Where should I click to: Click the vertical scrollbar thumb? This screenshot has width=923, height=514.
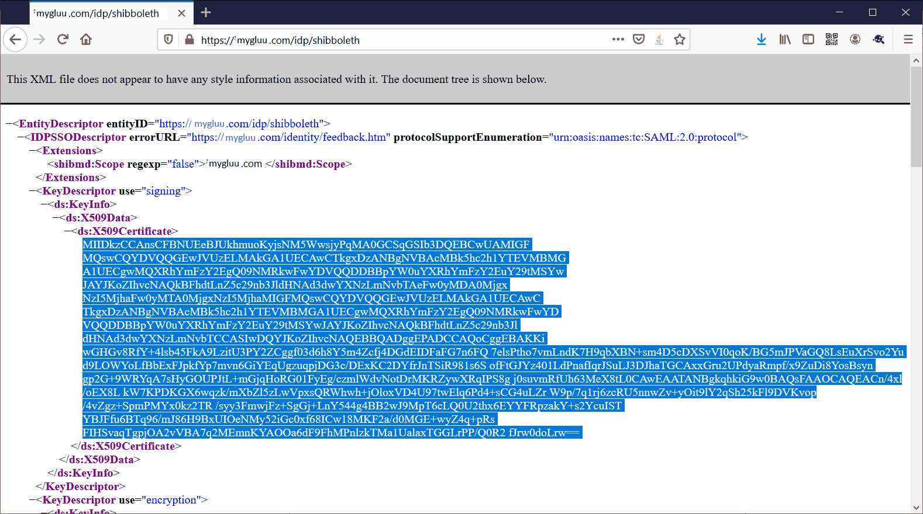pyautogui.click(x=917, y=117)
